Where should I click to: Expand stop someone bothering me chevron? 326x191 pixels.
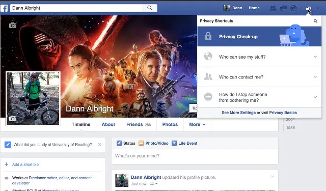coord(315,97)
